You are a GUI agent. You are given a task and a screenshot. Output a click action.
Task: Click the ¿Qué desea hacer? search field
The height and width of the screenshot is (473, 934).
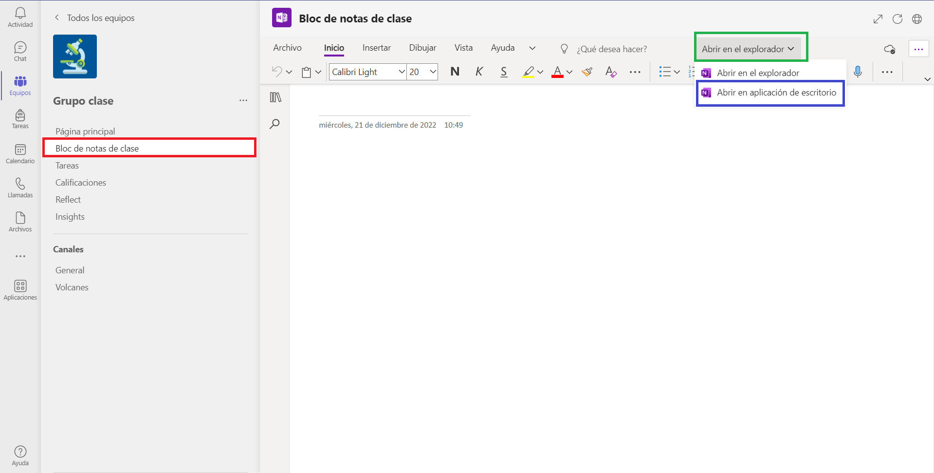coord(612,49)
